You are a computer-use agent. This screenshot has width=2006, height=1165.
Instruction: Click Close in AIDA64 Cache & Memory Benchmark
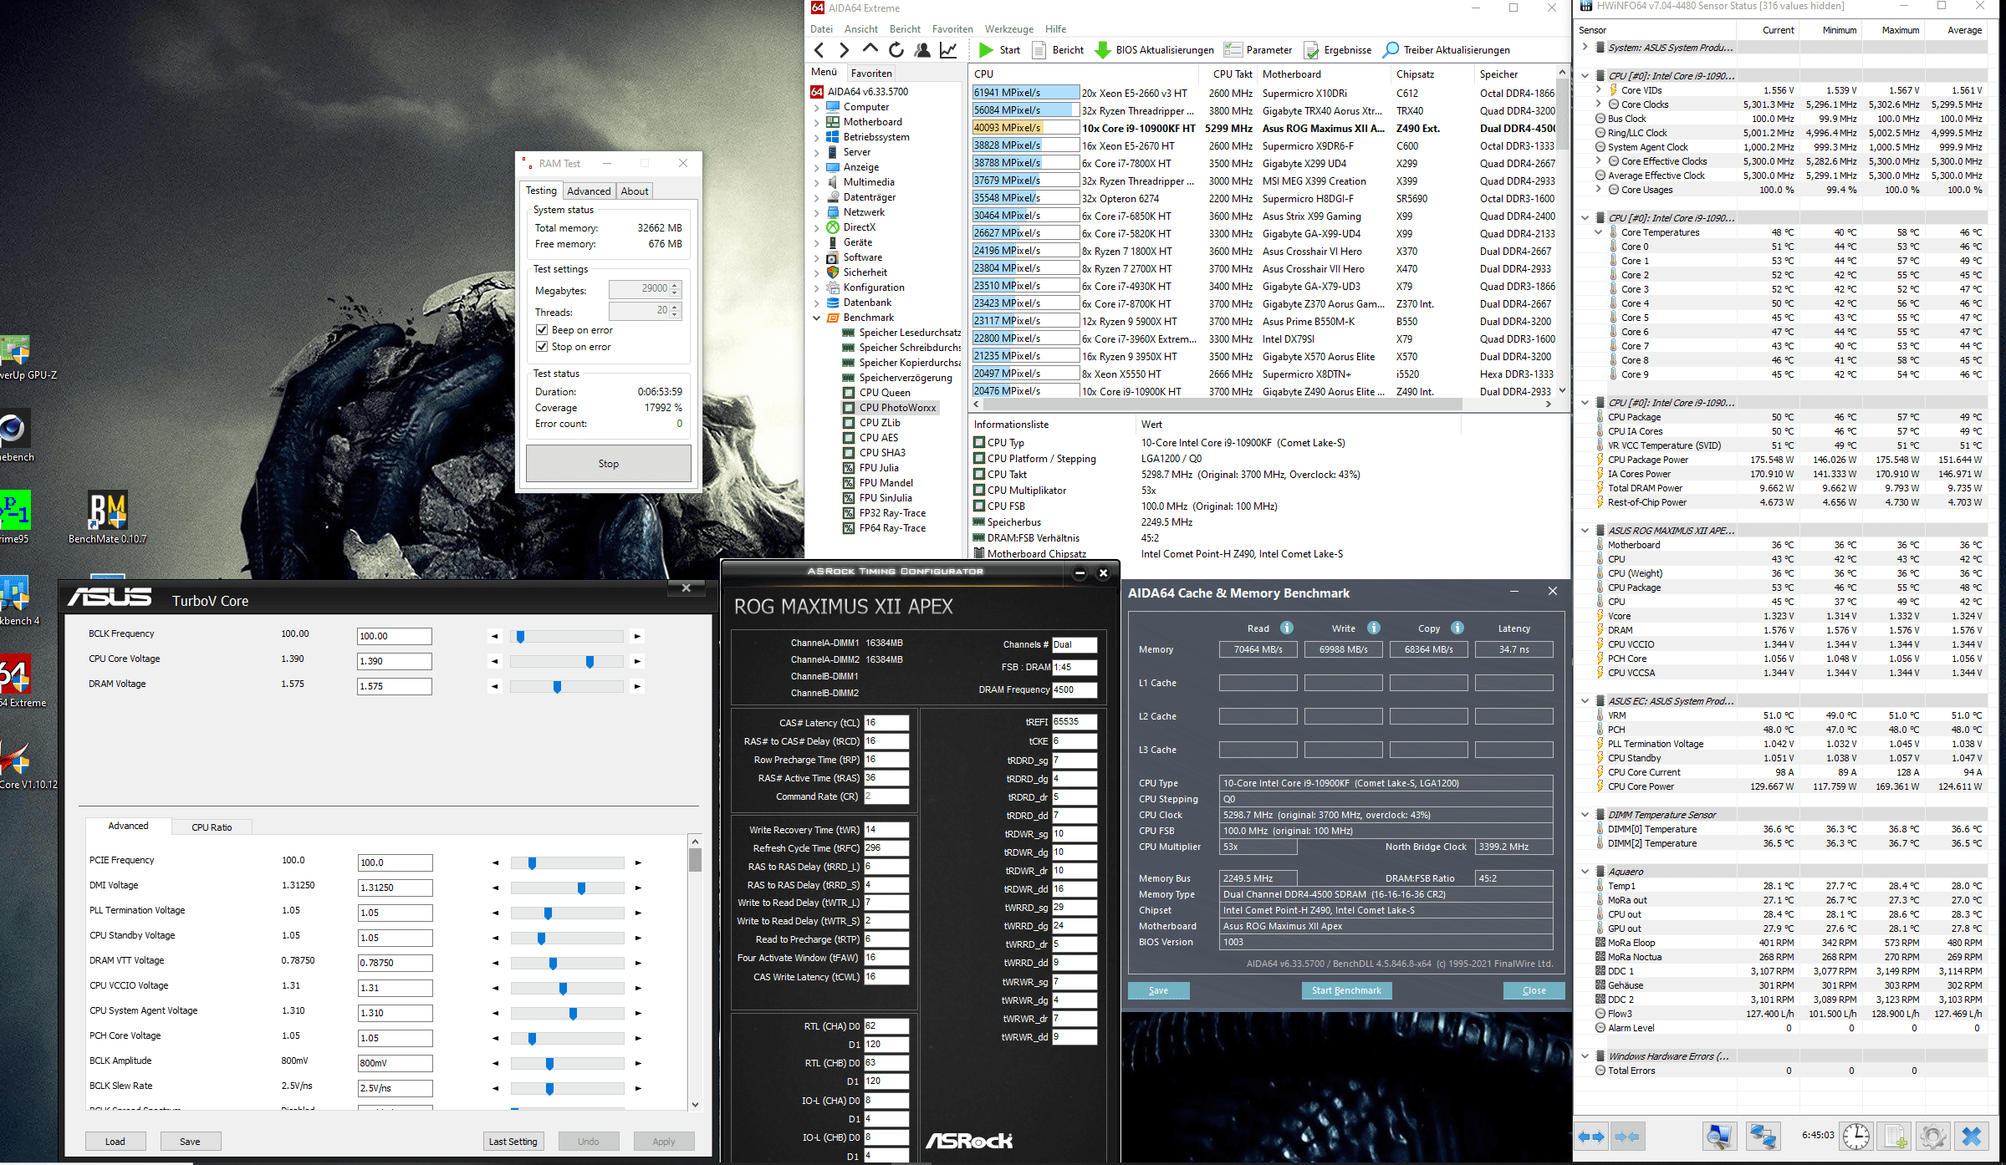click(x=1534, y=990)
